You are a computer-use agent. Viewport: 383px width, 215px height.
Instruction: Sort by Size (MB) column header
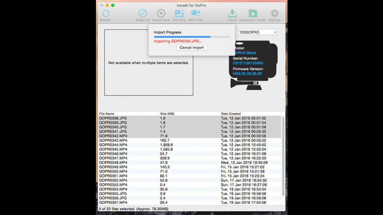(167, 114)
